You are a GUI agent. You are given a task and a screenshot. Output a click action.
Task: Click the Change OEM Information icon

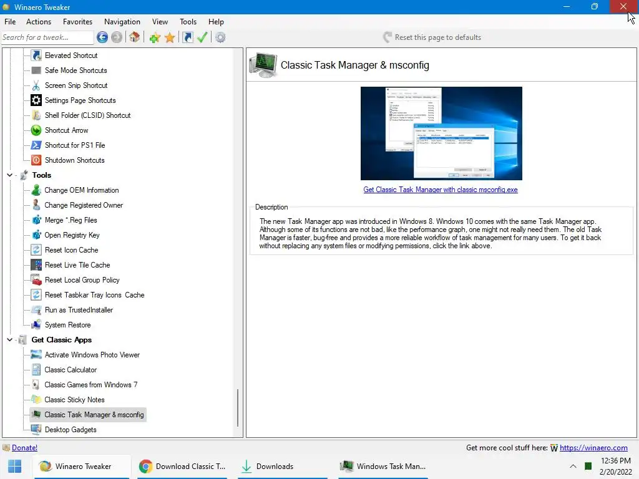coord(36,190)
